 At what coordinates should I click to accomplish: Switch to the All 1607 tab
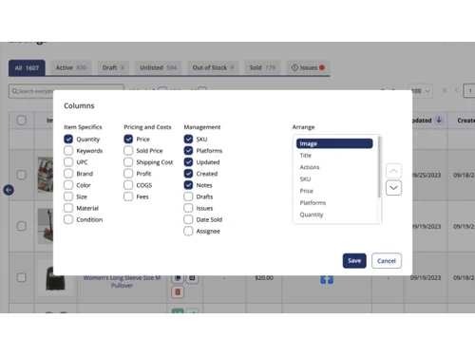(x=27, y=67)
